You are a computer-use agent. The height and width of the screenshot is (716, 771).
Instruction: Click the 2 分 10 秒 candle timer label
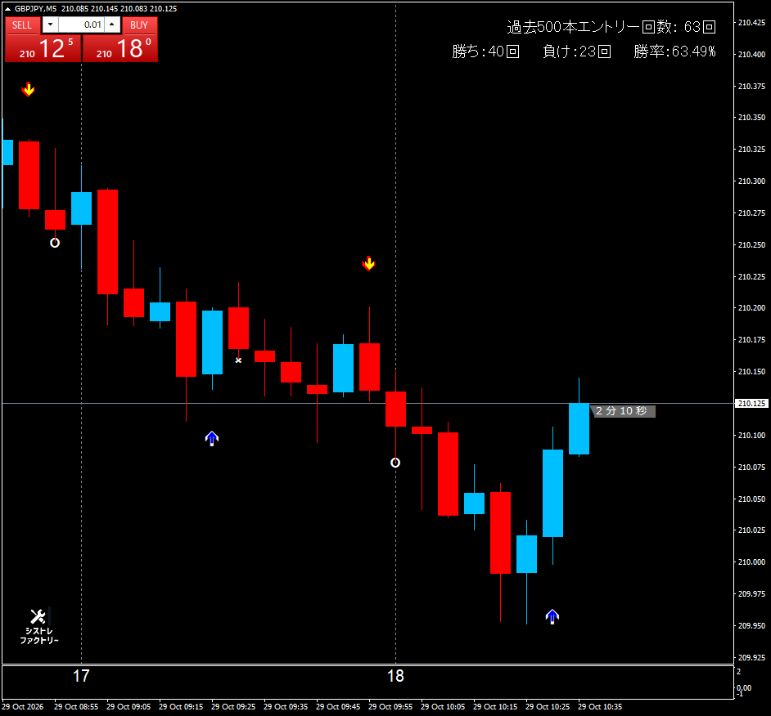(623, 411)
